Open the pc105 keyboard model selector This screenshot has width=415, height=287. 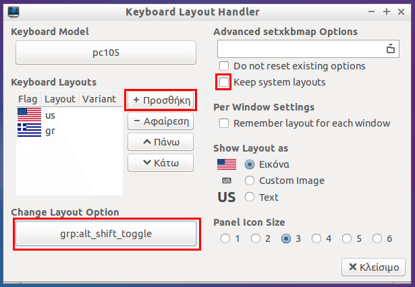tap(106, 53)
